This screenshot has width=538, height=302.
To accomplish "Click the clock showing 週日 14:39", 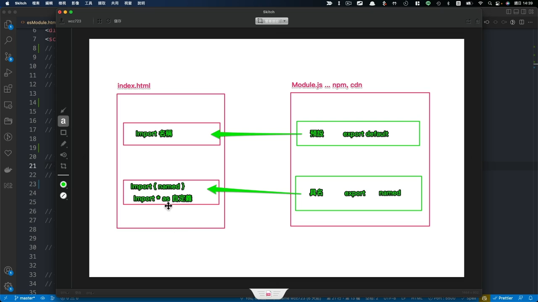I will 523,3.
